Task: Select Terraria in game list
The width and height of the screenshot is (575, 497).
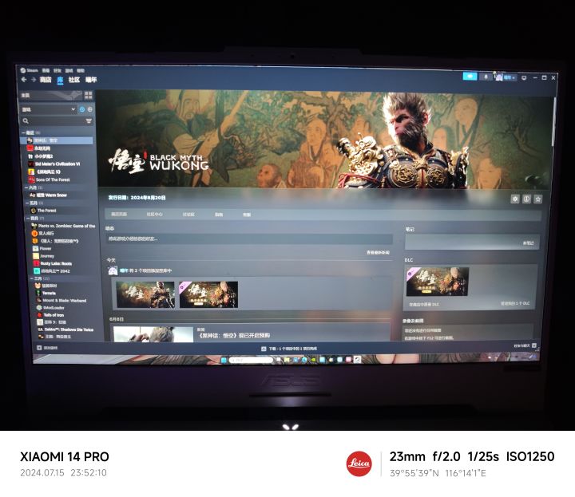Action: [x=46, y=293]
